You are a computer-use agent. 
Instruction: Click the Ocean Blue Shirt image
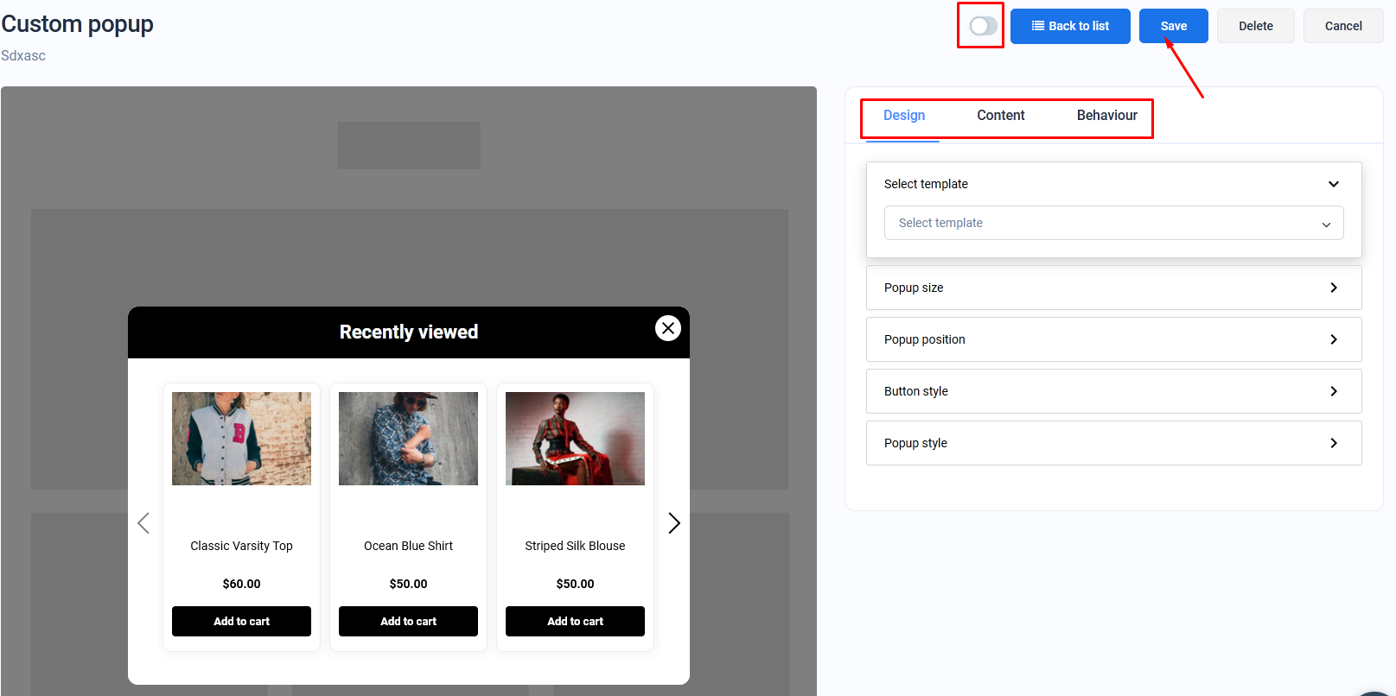pos(408,439)
